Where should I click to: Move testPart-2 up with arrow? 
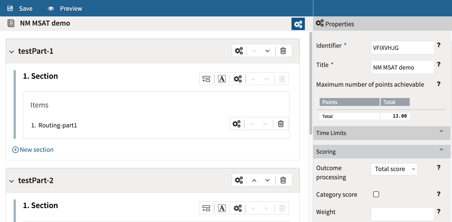[254, 180]
